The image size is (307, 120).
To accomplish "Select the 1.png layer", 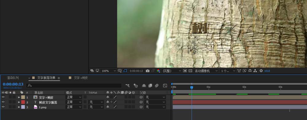I will click(x=42, y=107).
